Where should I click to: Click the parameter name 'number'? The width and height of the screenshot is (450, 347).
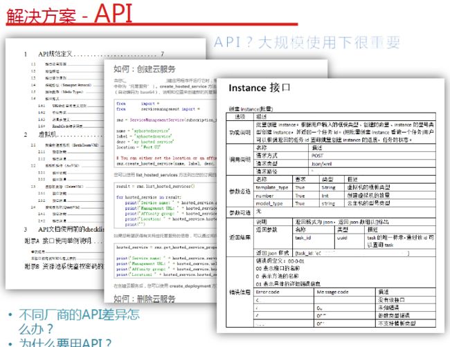click(264, 196)
